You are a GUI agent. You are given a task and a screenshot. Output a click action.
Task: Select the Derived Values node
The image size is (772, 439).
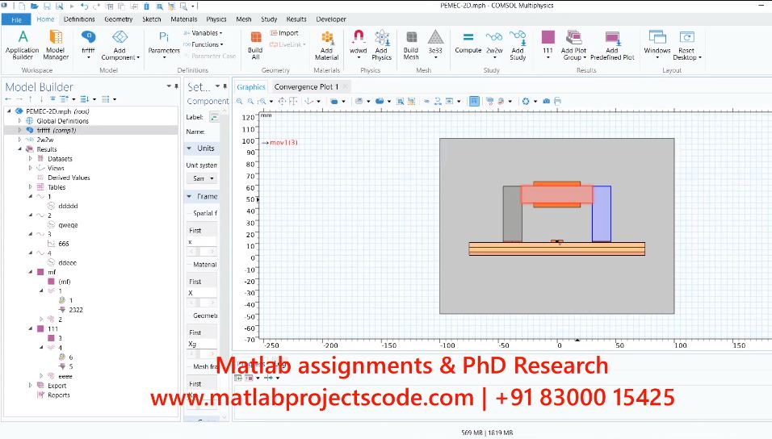(69, 178)
